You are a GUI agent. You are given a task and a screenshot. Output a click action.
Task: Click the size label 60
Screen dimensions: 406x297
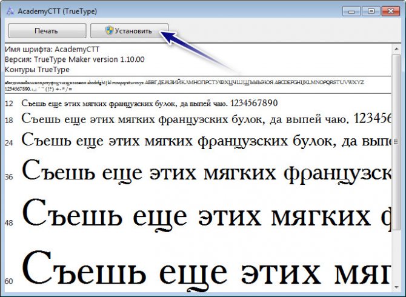(9, 281)
